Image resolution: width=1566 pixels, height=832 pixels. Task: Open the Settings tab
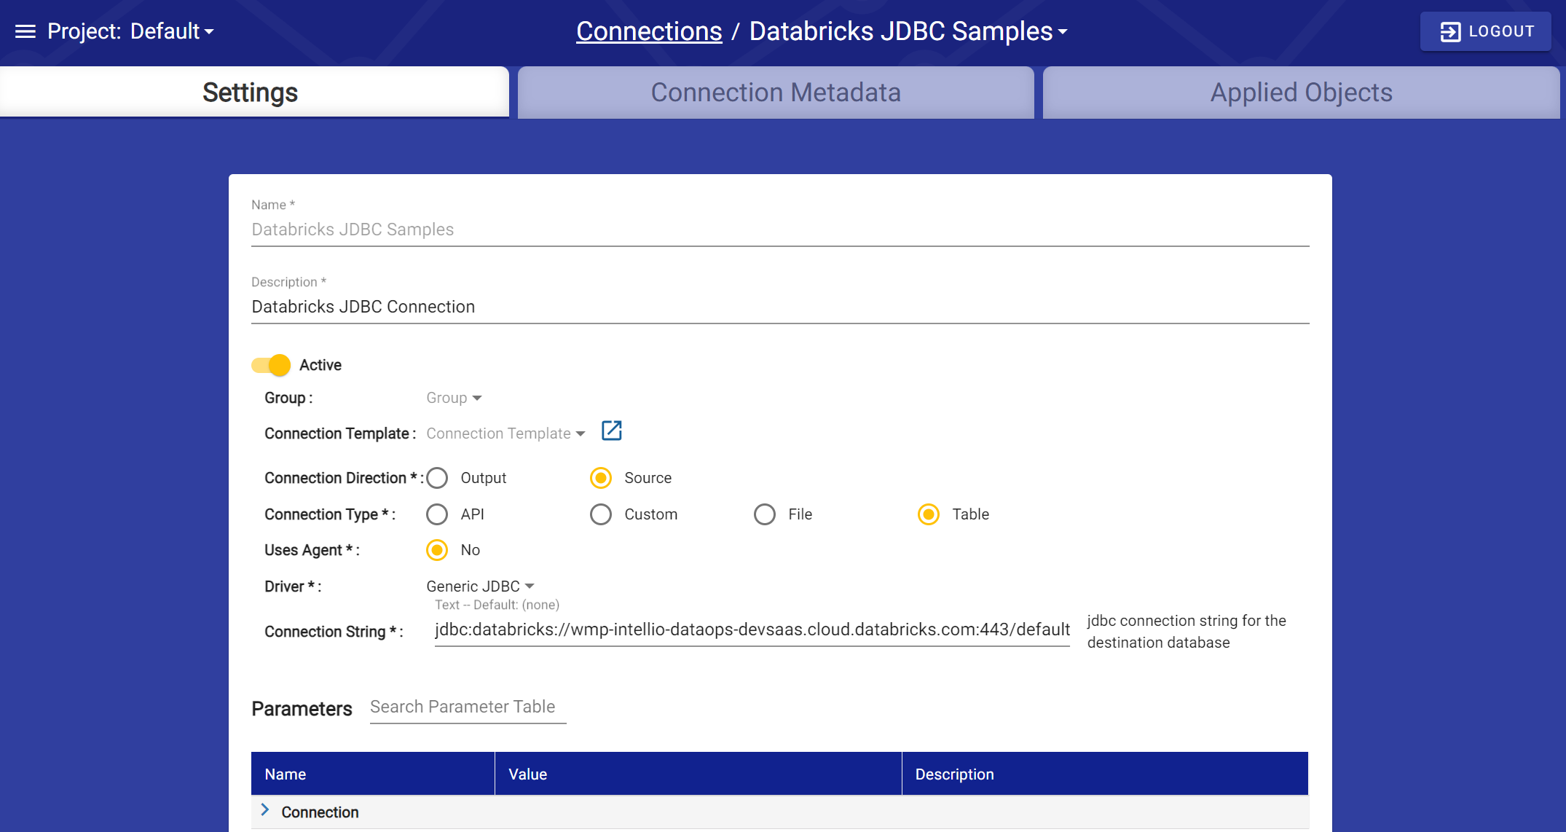250,93
